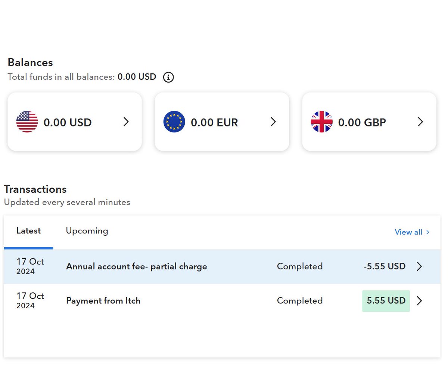Click the US flag icon
The width and height of the screenshot is (448, 387).
27,122
